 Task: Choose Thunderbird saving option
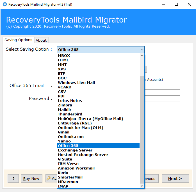click(98, 114)
